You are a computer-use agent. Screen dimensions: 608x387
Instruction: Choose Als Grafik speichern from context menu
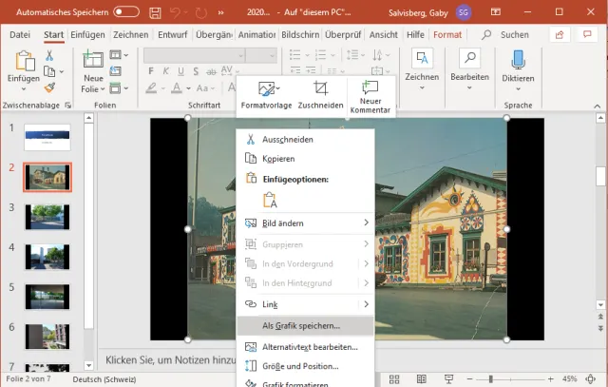(300, 325)
